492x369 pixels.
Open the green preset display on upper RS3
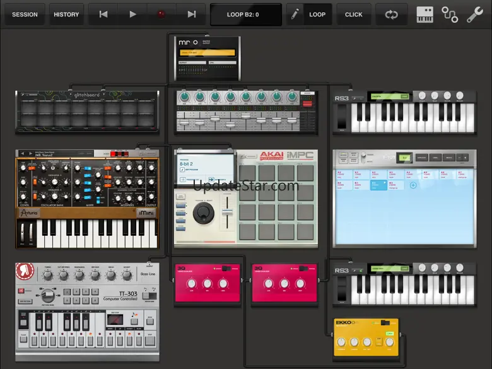tap(385, 97)
